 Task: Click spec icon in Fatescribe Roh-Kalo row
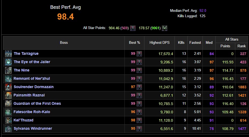139,112
